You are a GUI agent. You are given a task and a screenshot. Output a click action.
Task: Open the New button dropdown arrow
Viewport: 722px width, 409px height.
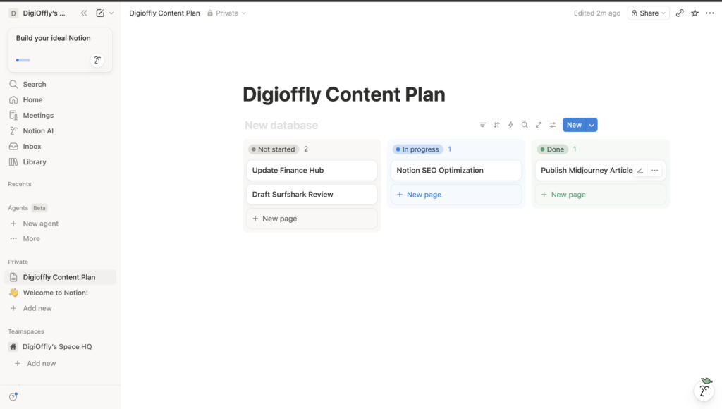(592, 125)
